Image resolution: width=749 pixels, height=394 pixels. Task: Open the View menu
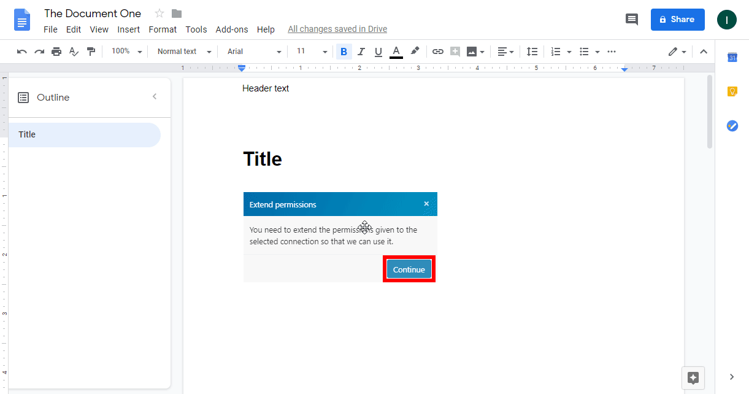99,29
